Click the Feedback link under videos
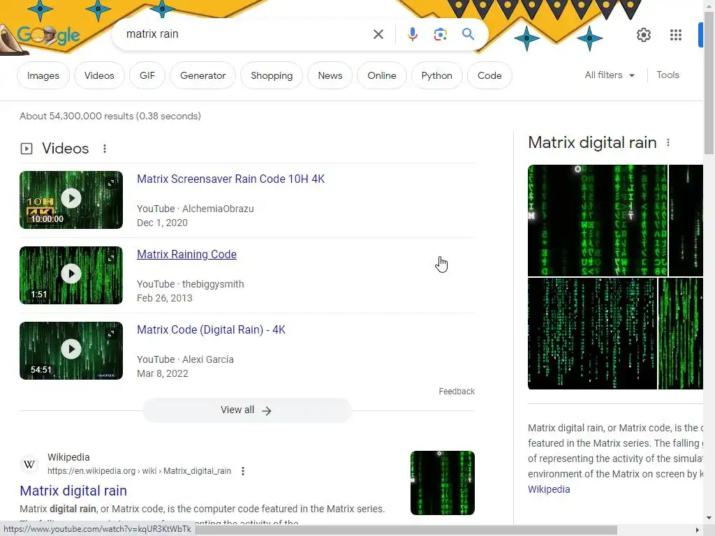 coord(457,392)
